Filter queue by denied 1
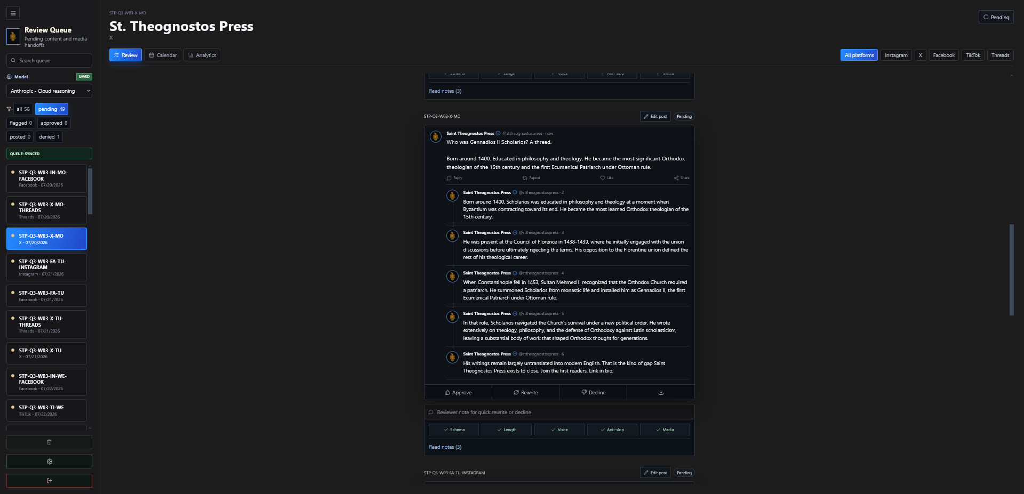This screenshot has width=1024, height=494. coord(49,137)
